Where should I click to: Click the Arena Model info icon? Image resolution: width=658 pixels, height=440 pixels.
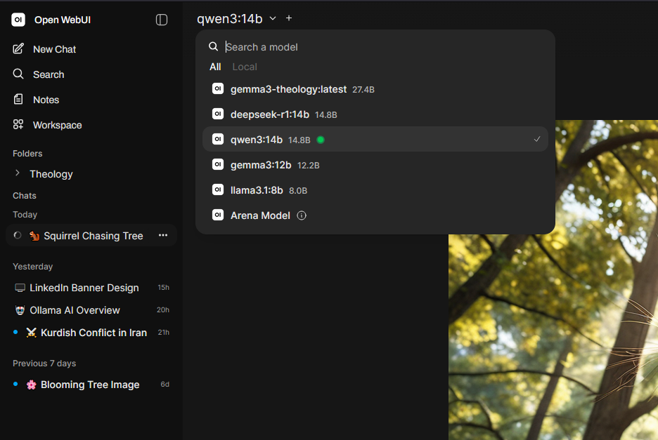click(302, 215)
